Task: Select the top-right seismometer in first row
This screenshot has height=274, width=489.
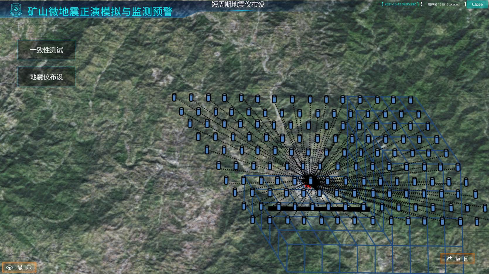Action: coord(411,100)
